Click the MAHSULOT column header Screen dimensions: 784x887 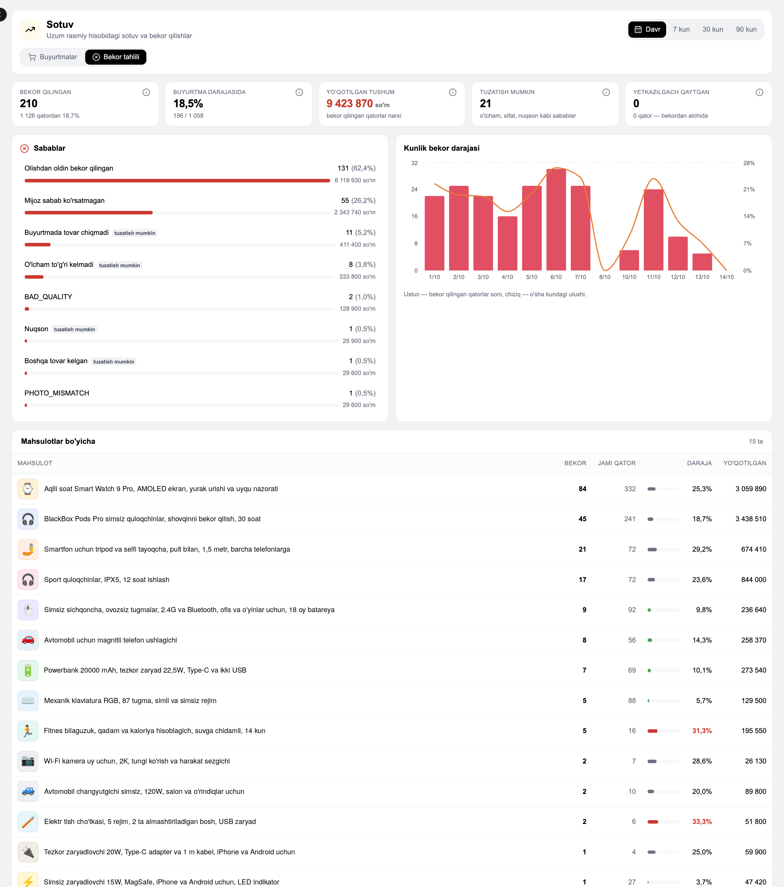click(35, 463)
